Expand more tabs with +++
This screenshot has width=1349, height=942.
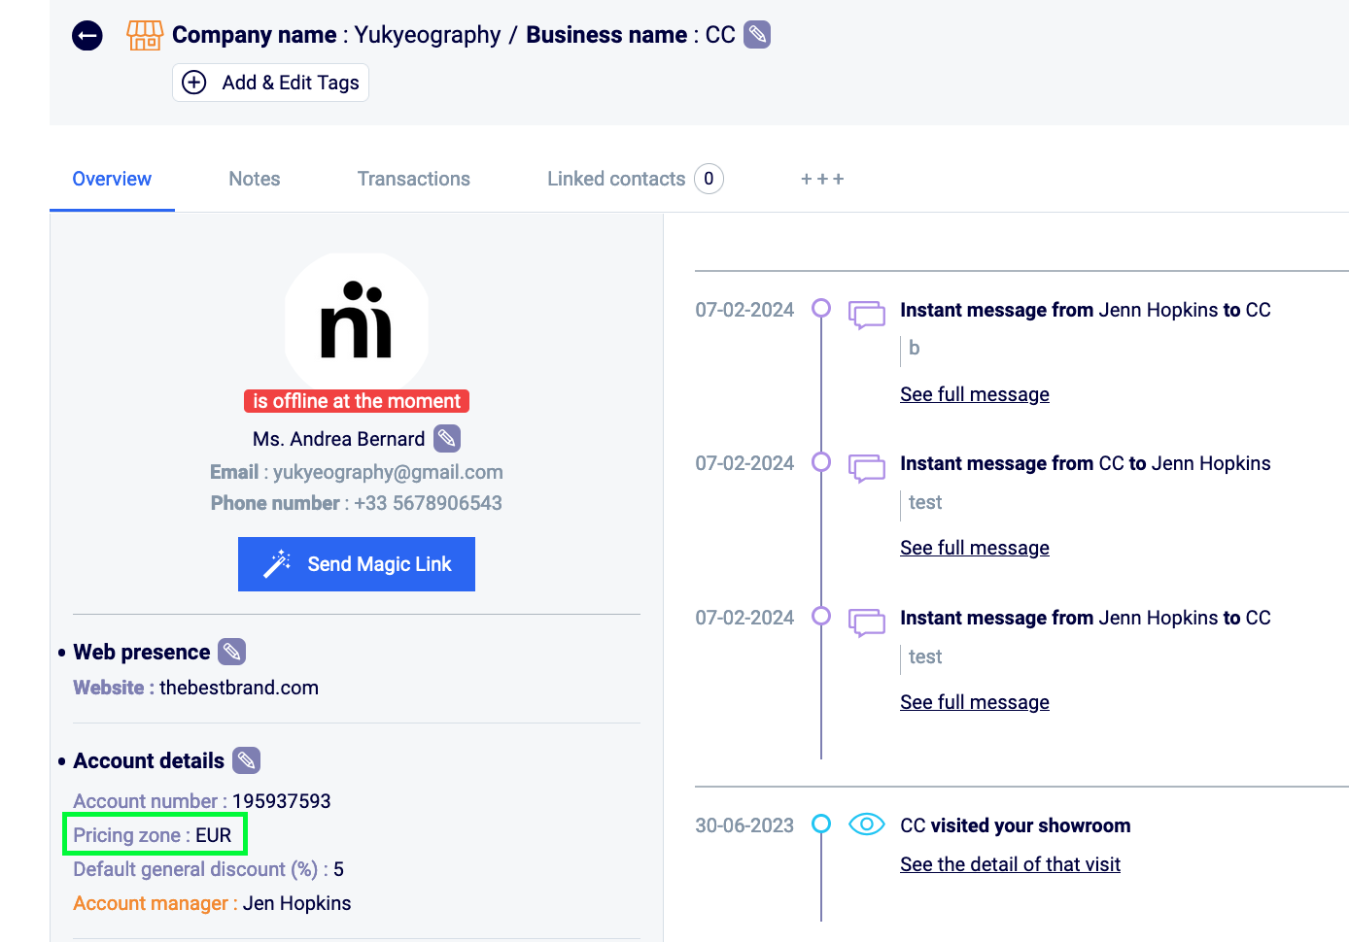point(822,179)
